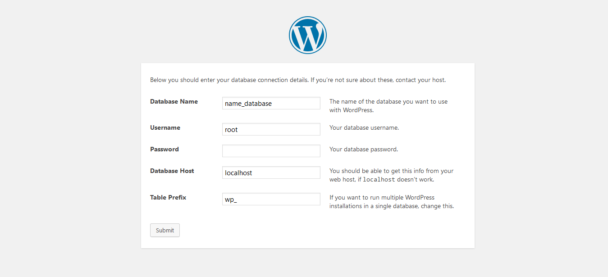Click the Table Prefix label
Image resolution: width=608 pixels, height=277 pixels.
[168, 197]
